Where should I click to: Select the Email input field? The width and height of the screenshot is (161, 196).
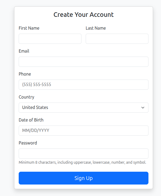[x=83, y=62]
